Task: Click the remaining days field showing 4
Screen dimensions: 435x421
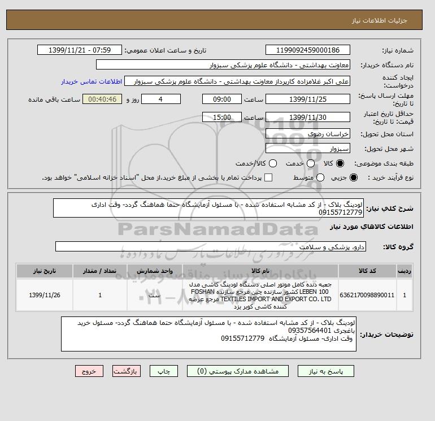Action: [x=161, y=99]
